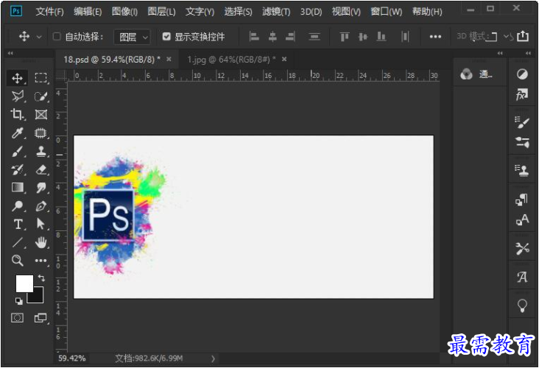Viewport: 539px width, 368px height.
Task: Align horizontal centers button
Action: click(x=272, y=36)
